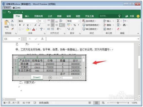Select the Cut scissors icon
Image resolution: width=143 pixels, height=107 pixels.
tap(12, 21)
